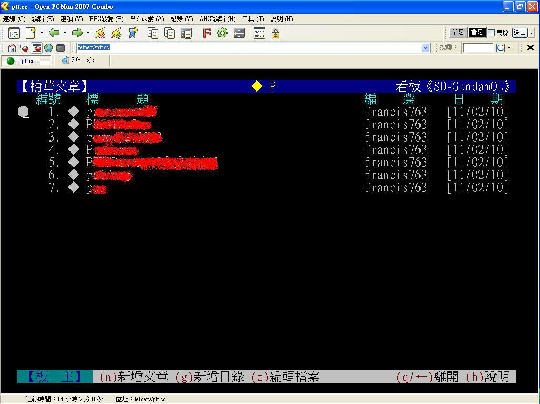The width and height of the screenshot is (540, 404).
Task: Toggle the highlighted ad blocker icon
Action: click(36, 48)
